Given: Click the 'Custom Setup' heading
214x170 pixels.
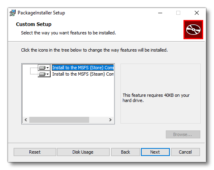Looking at the screenshot, I should [34, 24].
